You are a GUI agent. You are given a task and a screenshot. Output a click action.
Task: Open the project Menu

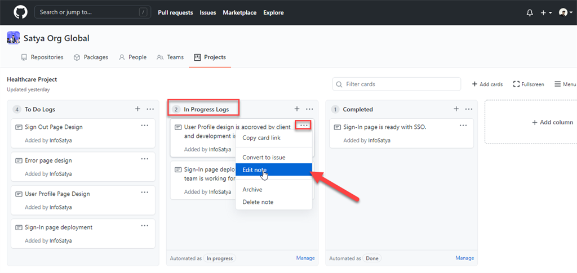coord(565,84)
